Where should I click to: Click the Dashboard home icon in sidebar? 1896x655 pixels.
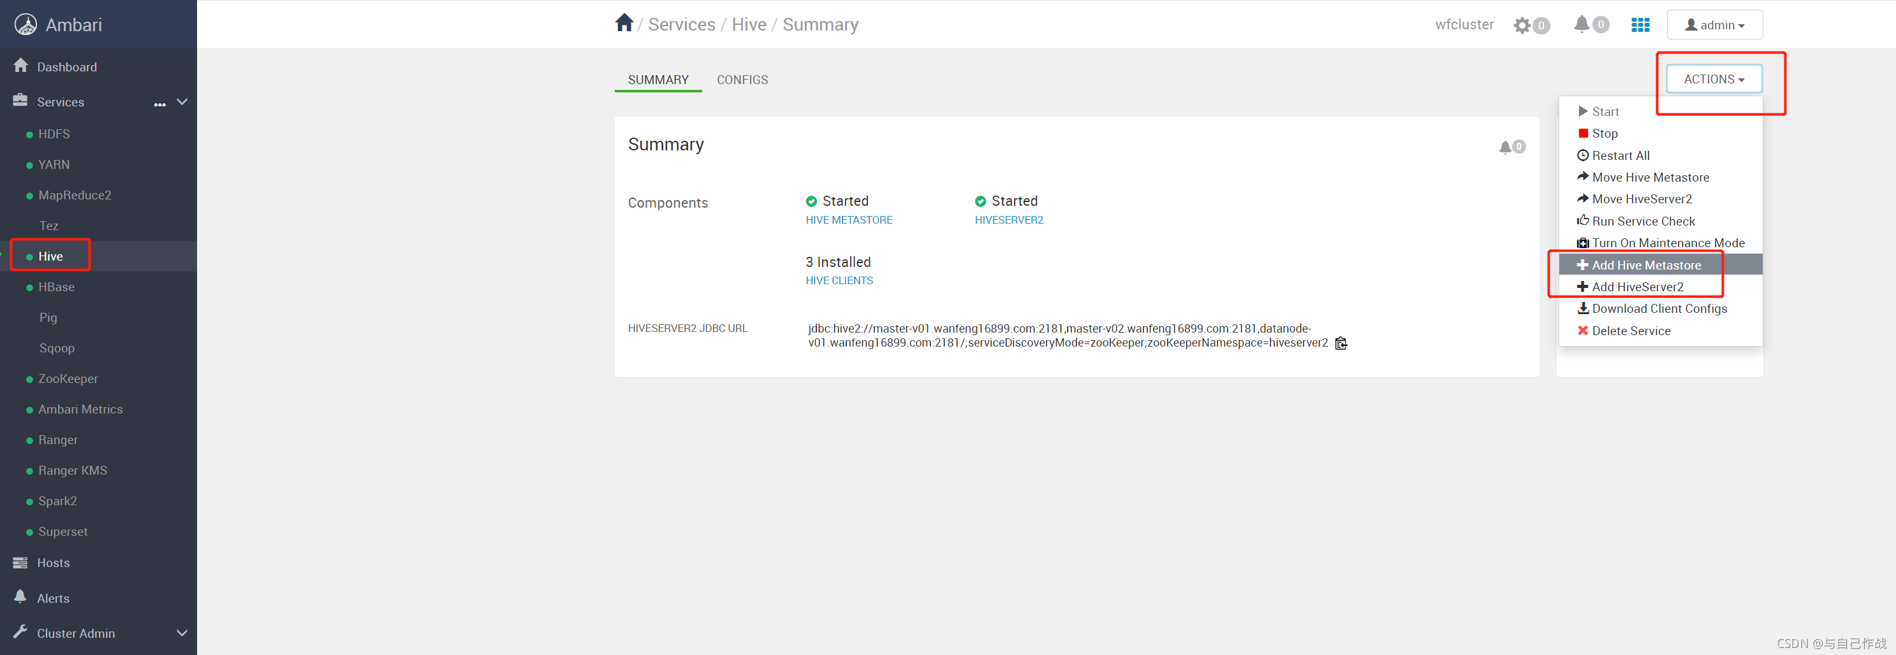pyautogui.click(x=20, y=66)
